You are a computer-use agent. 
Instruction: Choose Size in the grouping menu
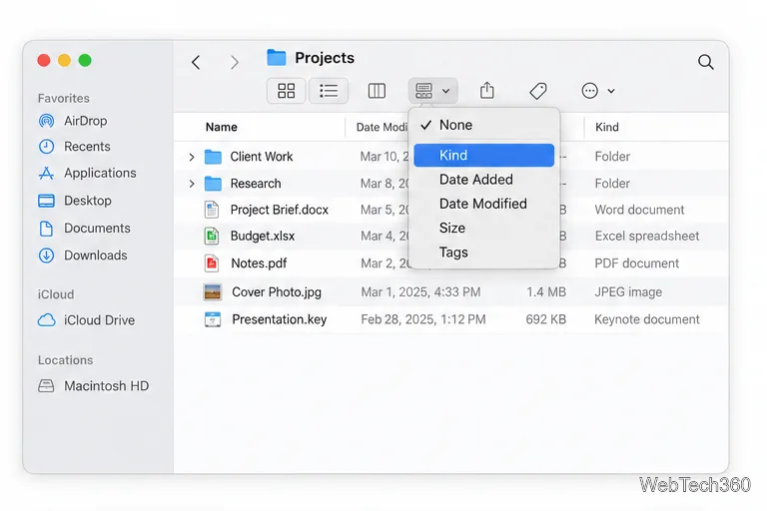coord(483,228)
